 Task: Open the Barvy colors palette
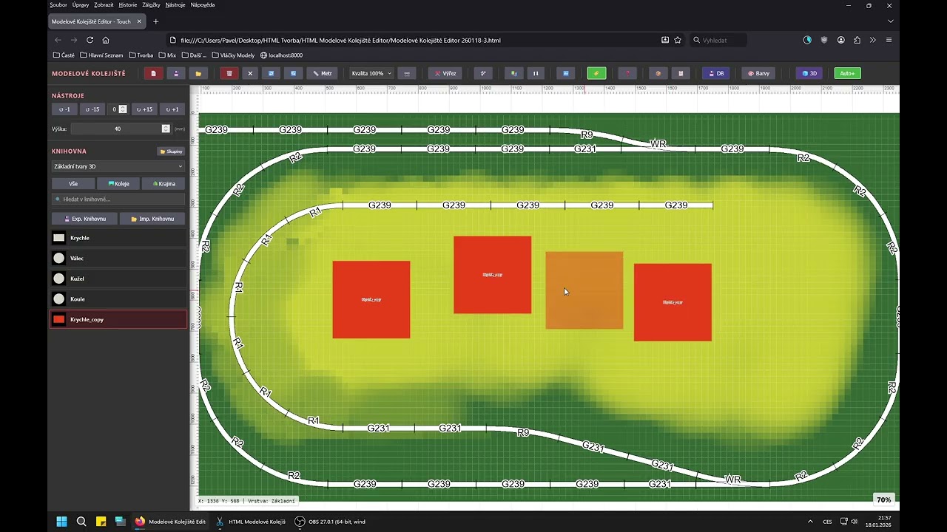click(758, 73)
